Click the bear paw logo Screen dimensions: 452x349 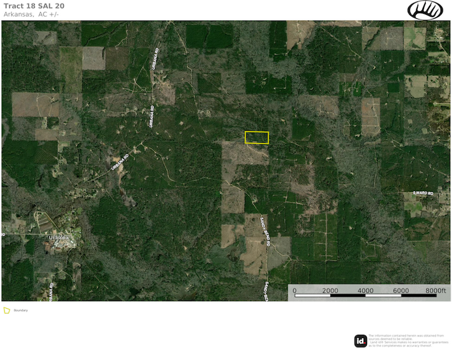click(x=425, y=10)
